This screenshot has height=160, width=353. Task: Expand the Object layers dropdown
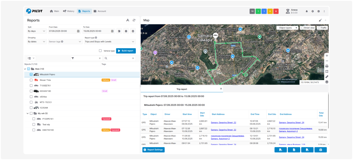click(x=287, y=28)
